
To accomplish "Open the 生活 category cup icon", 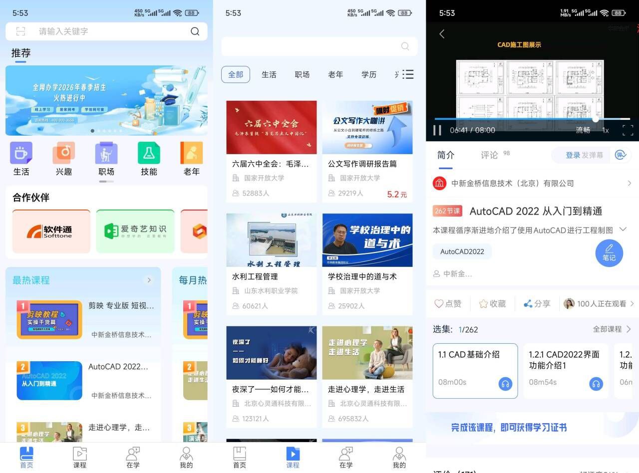I will click(x=21, y=153).
